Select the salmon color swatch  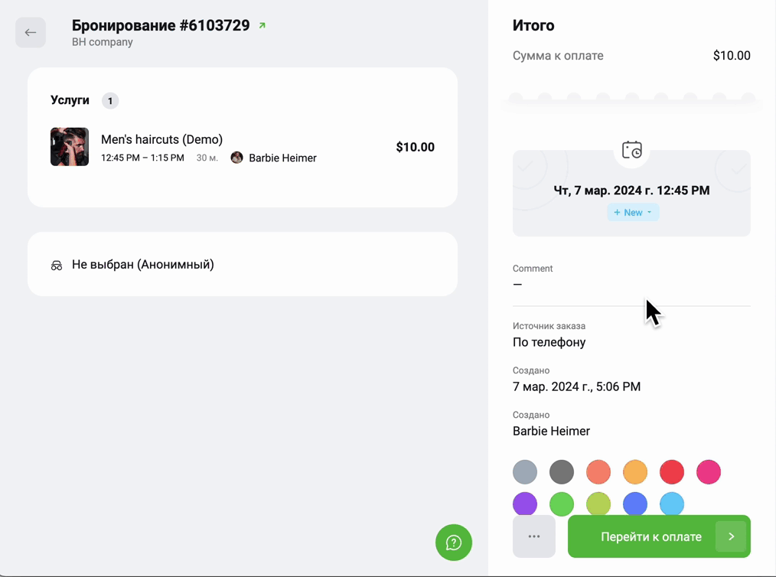[x=598, y=471]
